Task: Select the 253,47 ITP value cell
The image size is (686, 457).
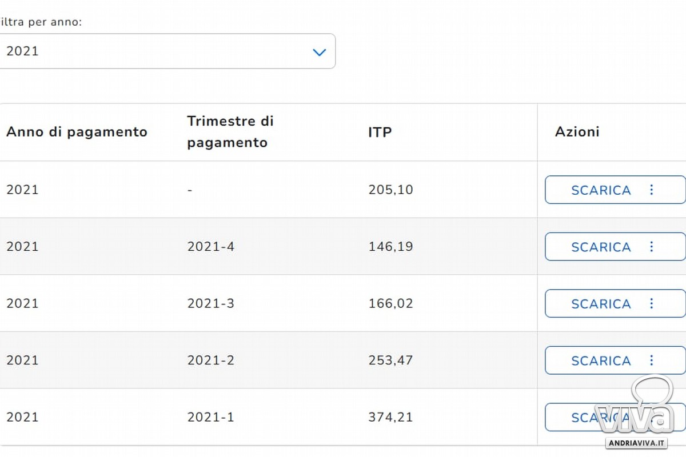Action: [390, 360]
